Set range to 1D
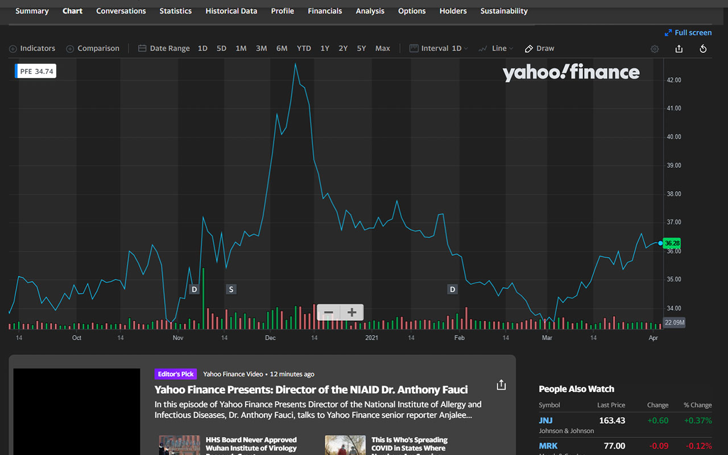This screenshot has width=728, height=455. [202, 48]
